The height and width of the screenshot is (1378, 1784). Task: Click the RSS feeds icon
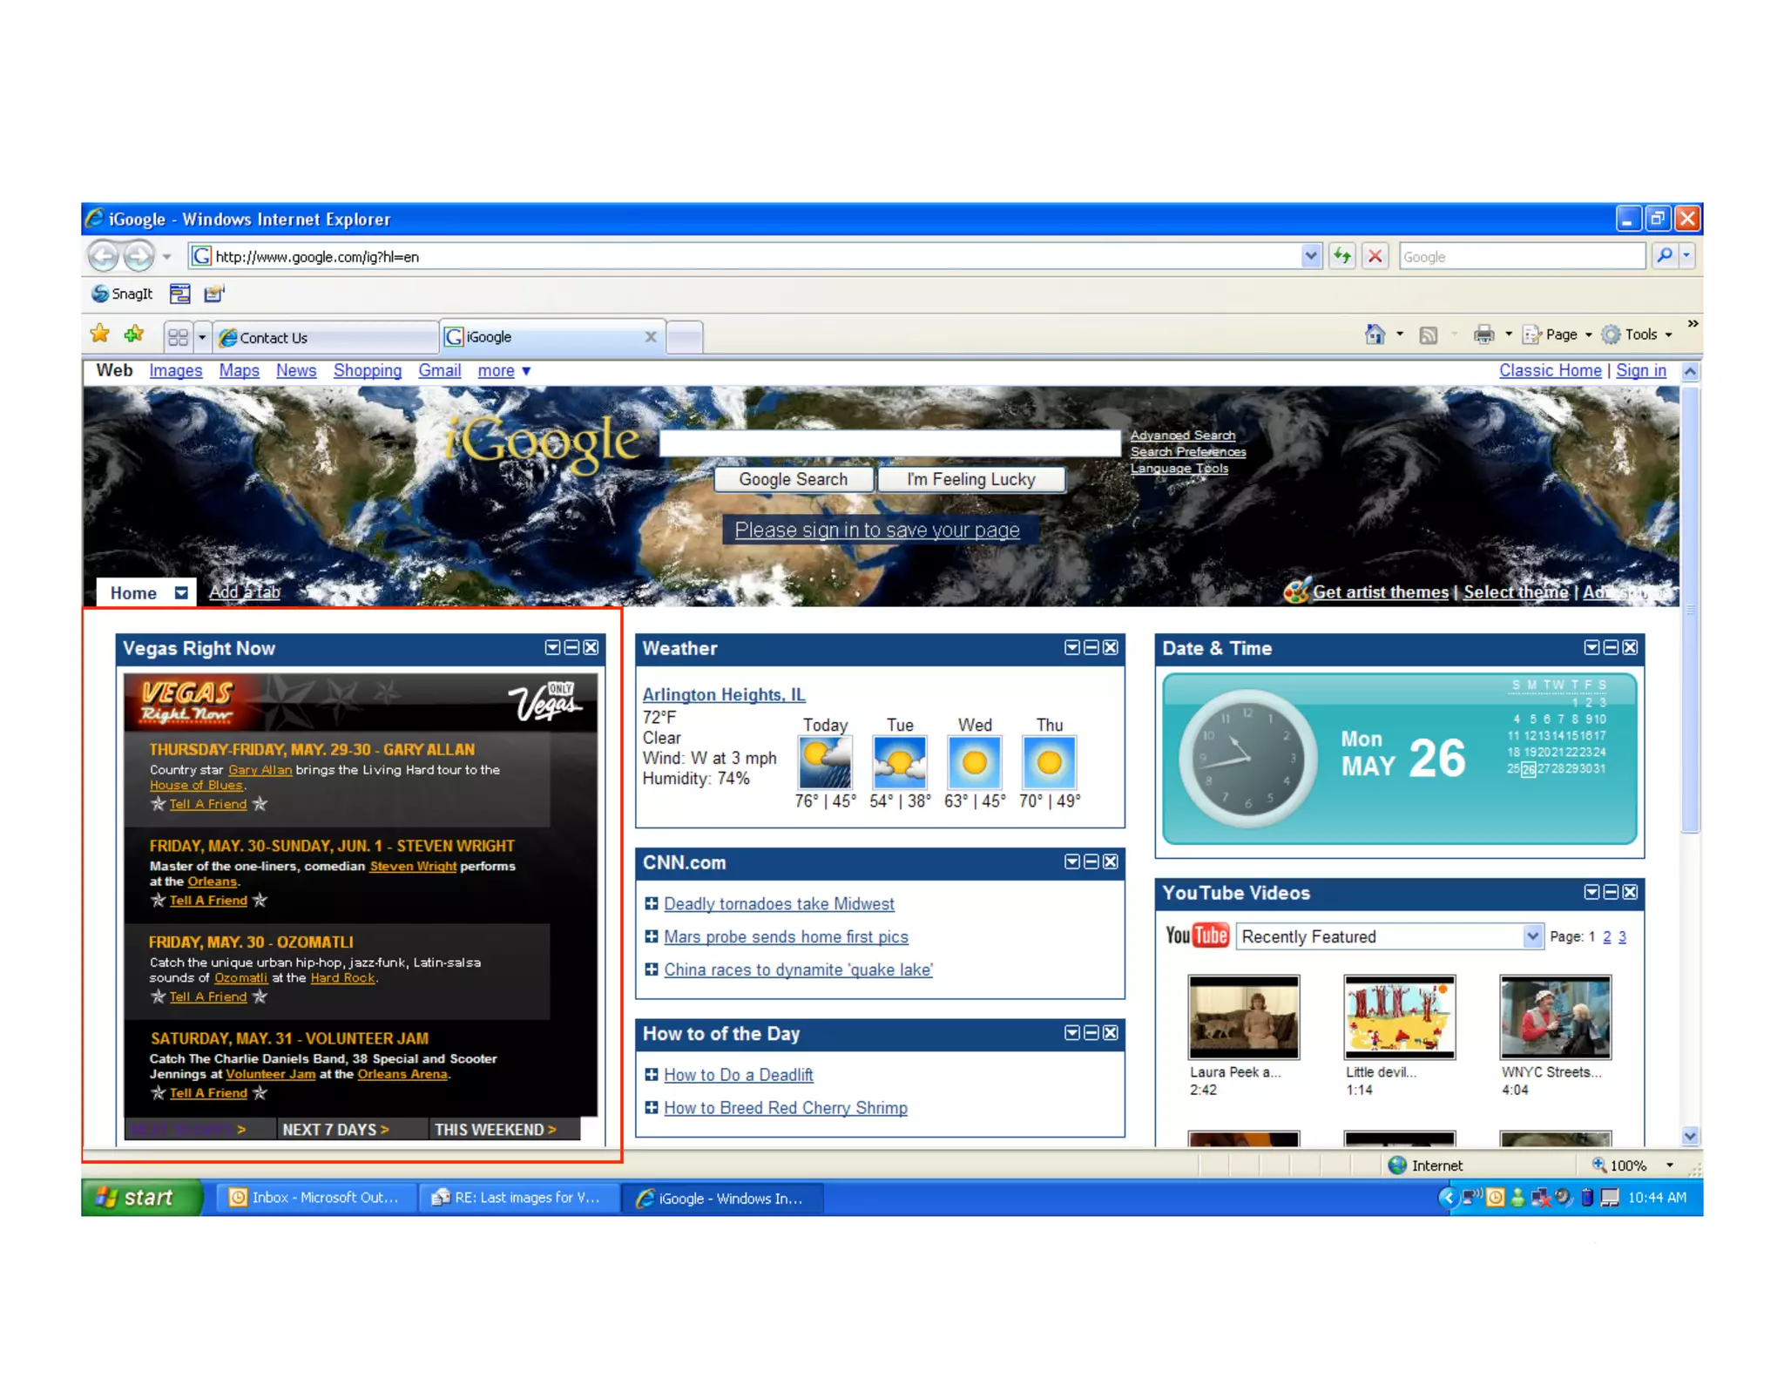(1428, 335)
